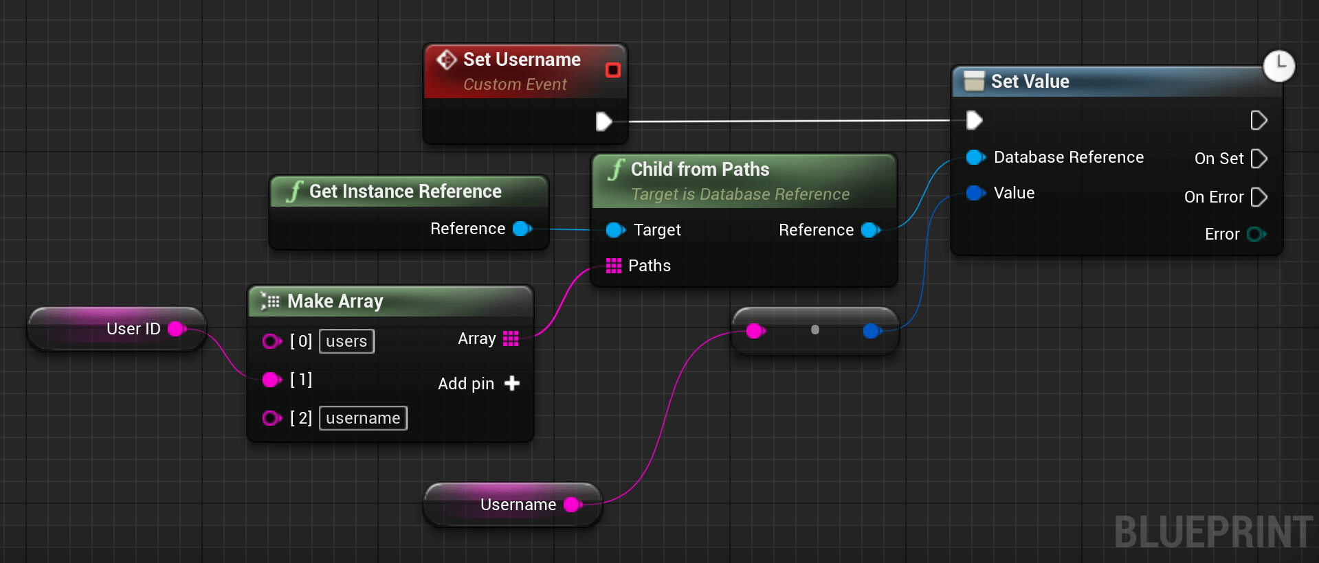The image size is (1319, 563).
Task: Click the Add pin plus button
Action: pos(512,383)
